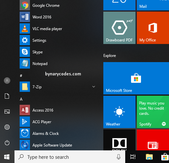Open Documents from Start sidebar
The image size is (169, 163).
coord(7,96)
